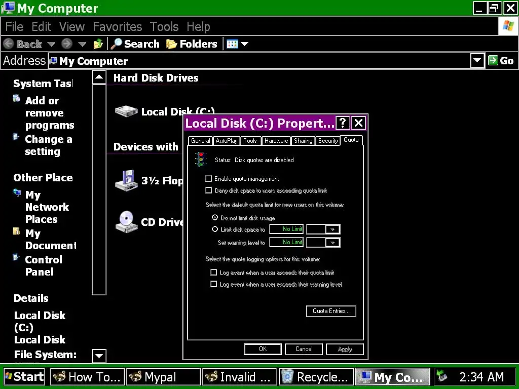This screenshot has width=519, height=389.
Task: Check Deny disk space to users exceeding quota
Action: click(208, 190)
